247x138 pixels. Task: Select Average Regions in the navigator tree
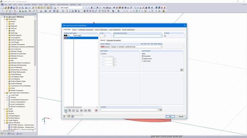(14, 116)
